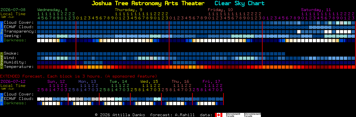Screen dimensions: 356x117
Task: Select the Cloud Cover row label in main chart
Action: 19,23
